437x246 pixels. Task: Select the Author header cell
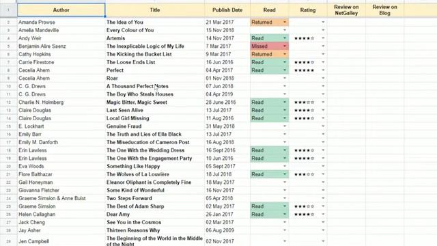click(x=61, y=10)
